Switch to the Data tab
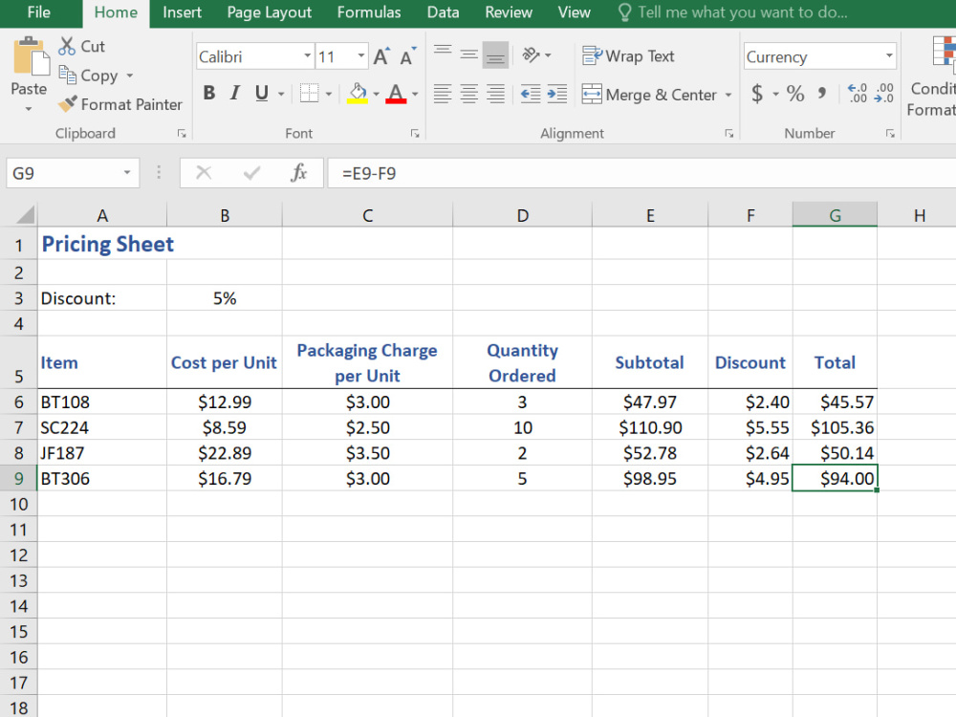Viewport: 956px width, 717px height. coord(443,12)
